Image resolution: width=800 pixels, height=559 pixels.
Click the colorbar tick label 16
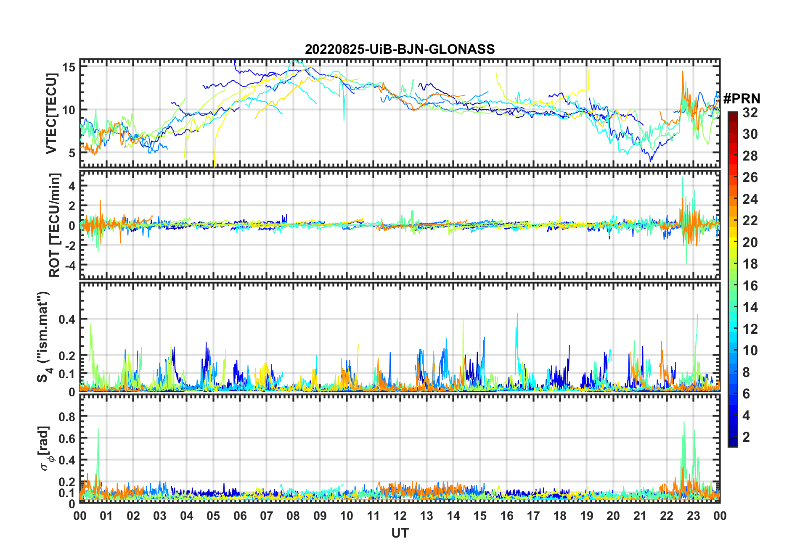(x=750, y=286)
